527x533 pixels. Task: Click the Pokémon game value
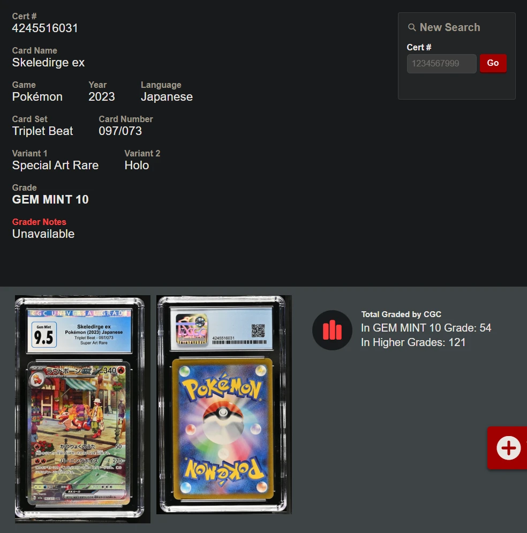coord(37,97)
